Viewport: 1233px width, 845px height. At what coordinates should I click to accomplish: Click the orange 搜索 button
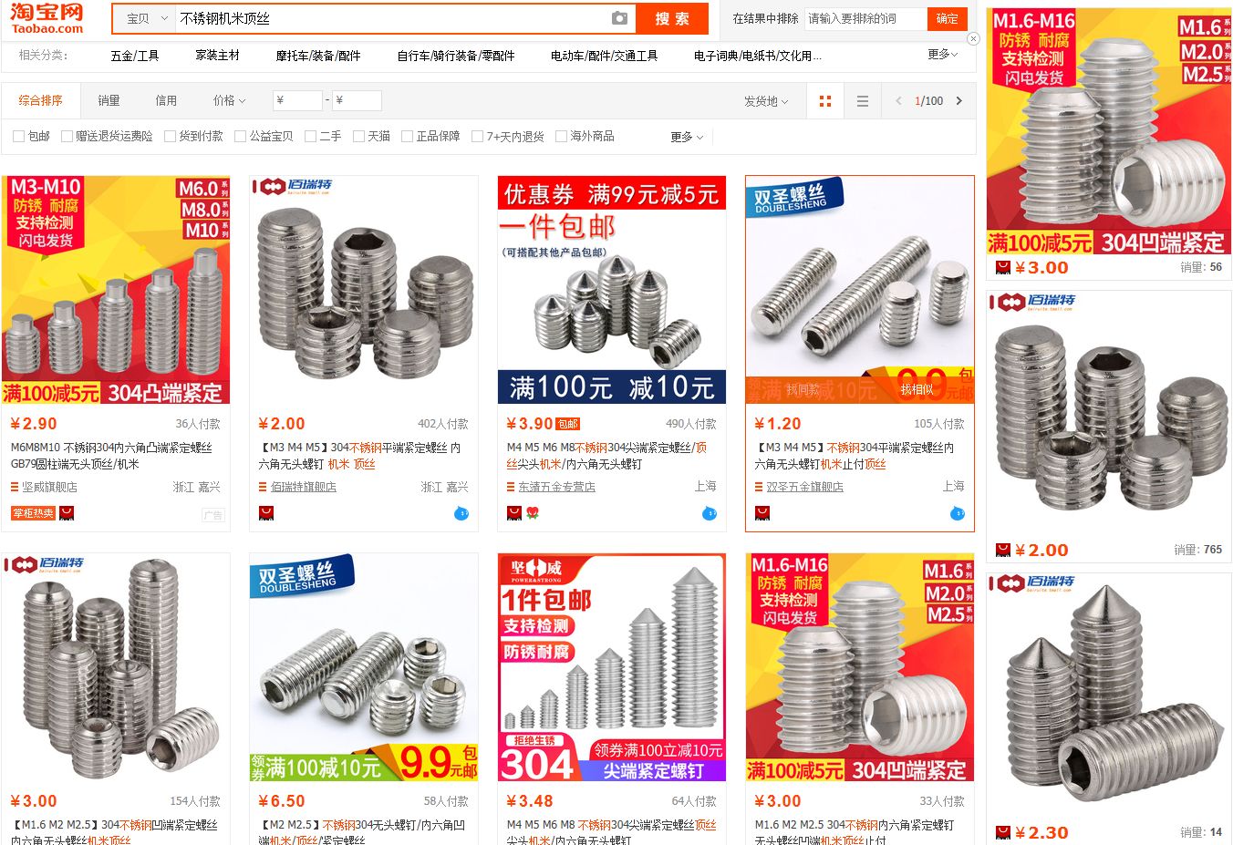point(672,18)
